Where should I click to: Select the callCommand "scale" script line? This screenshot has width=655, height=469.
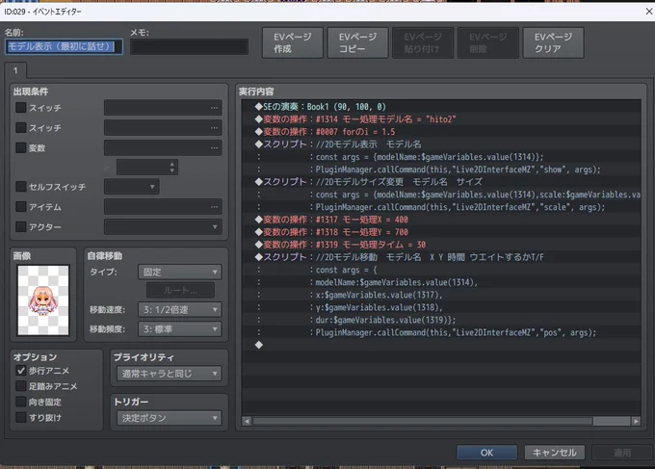click(x=441, y=207)
